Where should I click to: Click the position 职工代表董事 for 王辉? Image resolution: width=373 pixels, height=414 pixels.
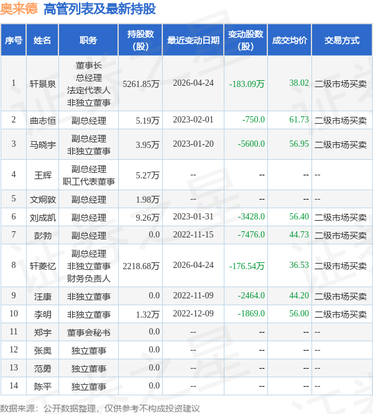[x=89, y=182]
